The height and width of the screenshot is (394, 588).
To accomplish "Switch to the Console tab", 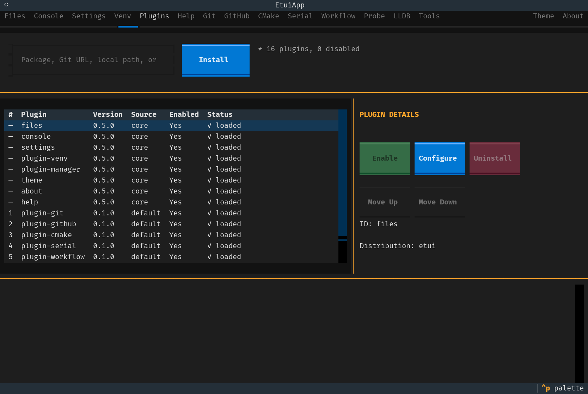I will [49, 16].
